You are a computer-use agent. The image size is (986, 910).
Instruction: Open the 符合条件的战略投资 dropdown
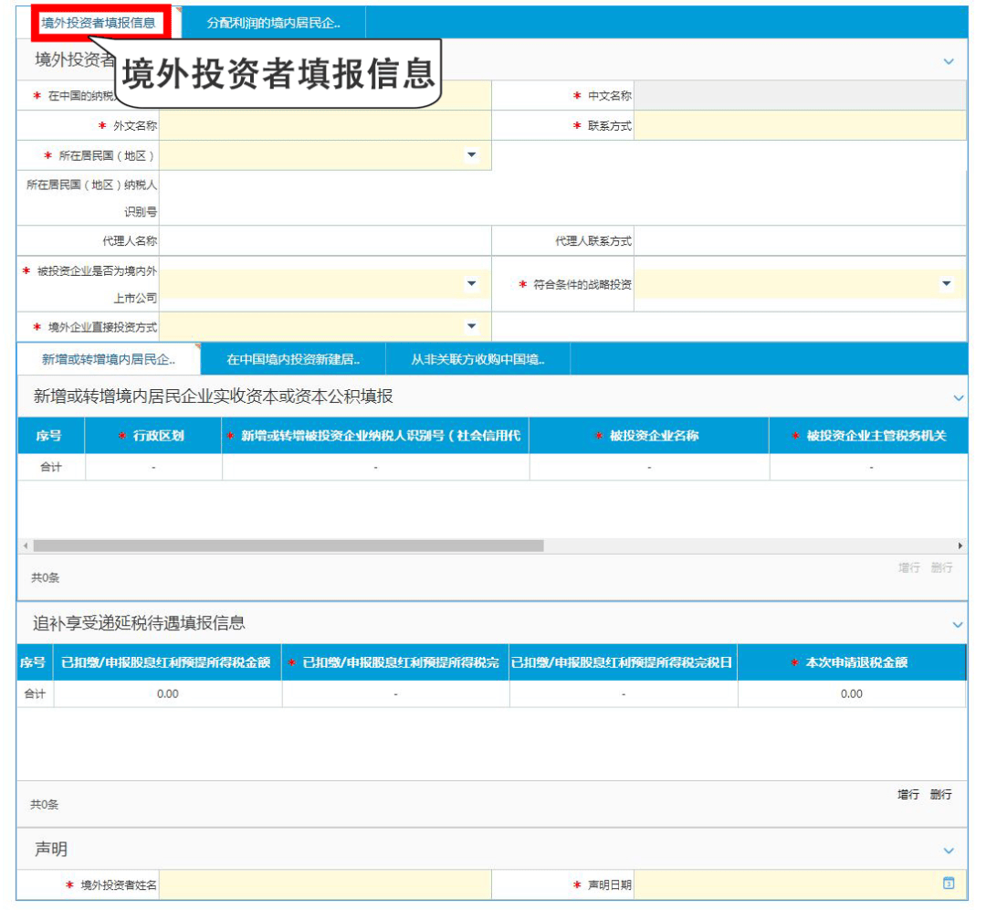[x=946, y=284]
